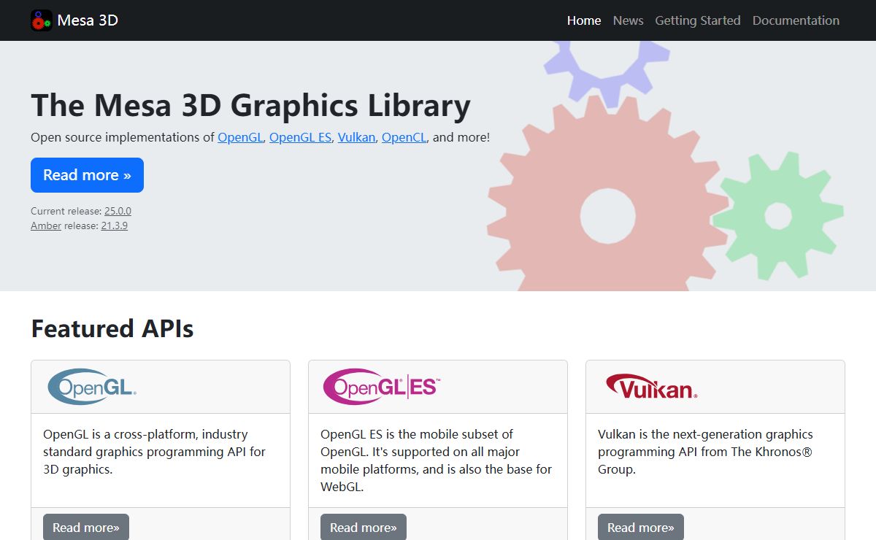Follow the OpenGL ES hero link
Screen dimensions: 876x540
300,137
